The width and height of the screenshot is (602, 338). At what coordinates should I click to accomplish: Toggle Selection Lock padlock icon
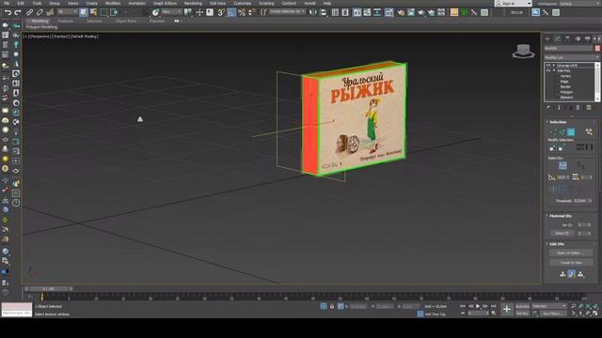pyautogui.click(x=332, y=306)
